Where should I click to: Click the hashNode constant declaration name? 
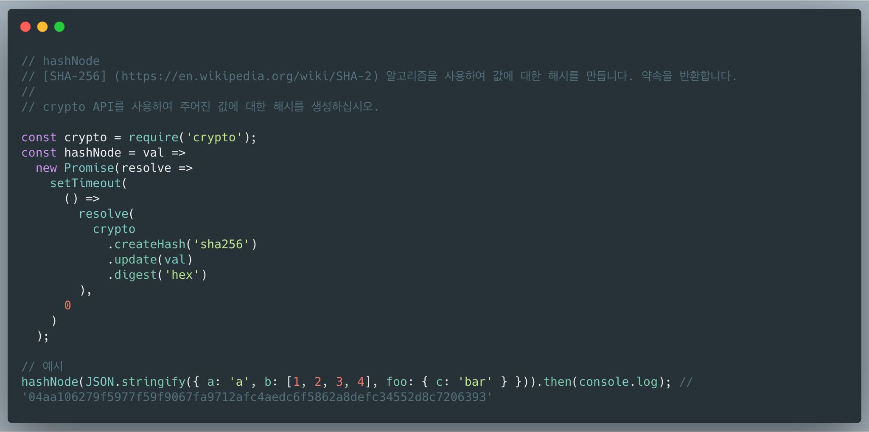point(93,153)
